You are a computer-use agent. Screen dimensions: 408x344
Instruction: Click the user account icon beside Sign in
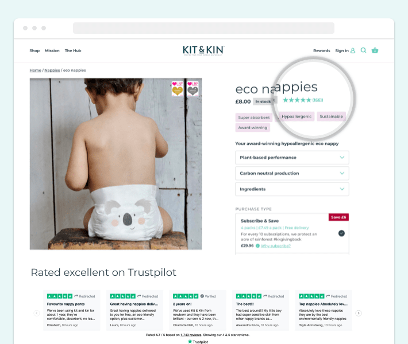tap(353, 50)
